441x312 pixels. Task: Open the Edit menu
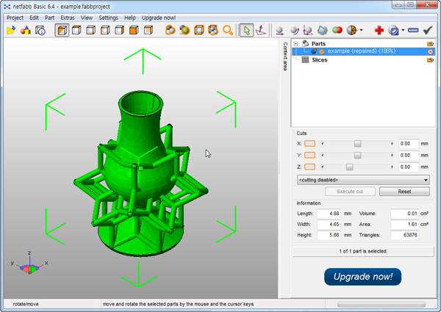pyautogui.click(x=34, y=18)
